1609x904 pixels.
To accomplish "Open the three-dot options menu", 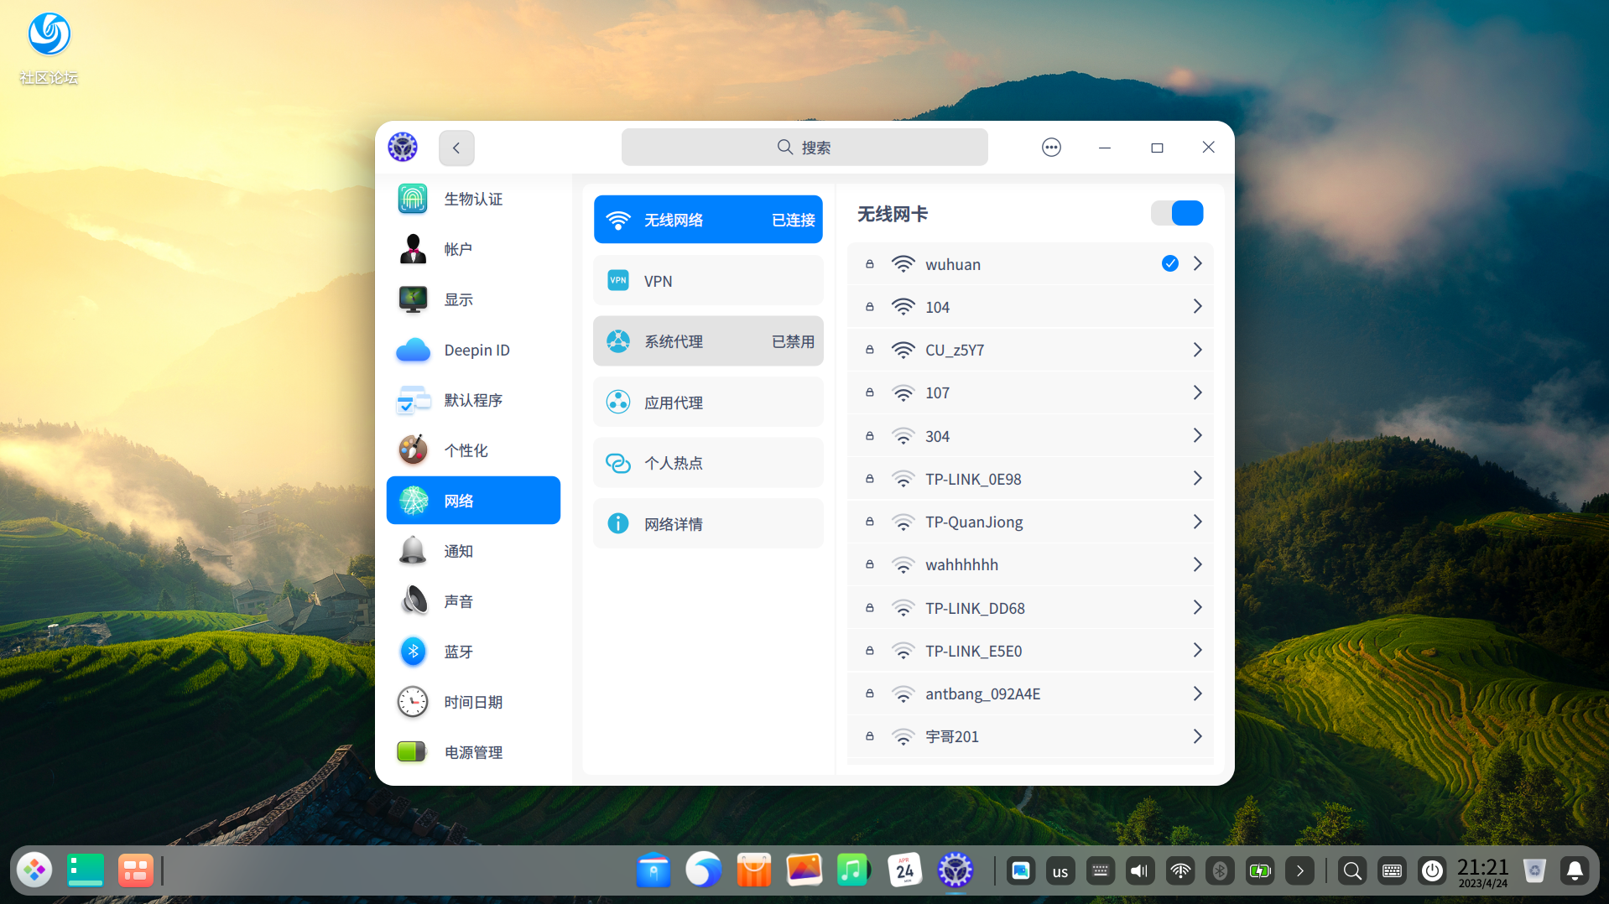I will pyautogui.click(x=1050, y=147).
